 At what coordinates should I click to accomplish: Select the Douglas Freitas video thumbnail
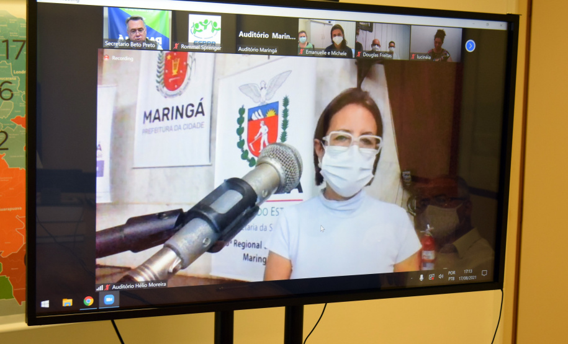point(382,41)
